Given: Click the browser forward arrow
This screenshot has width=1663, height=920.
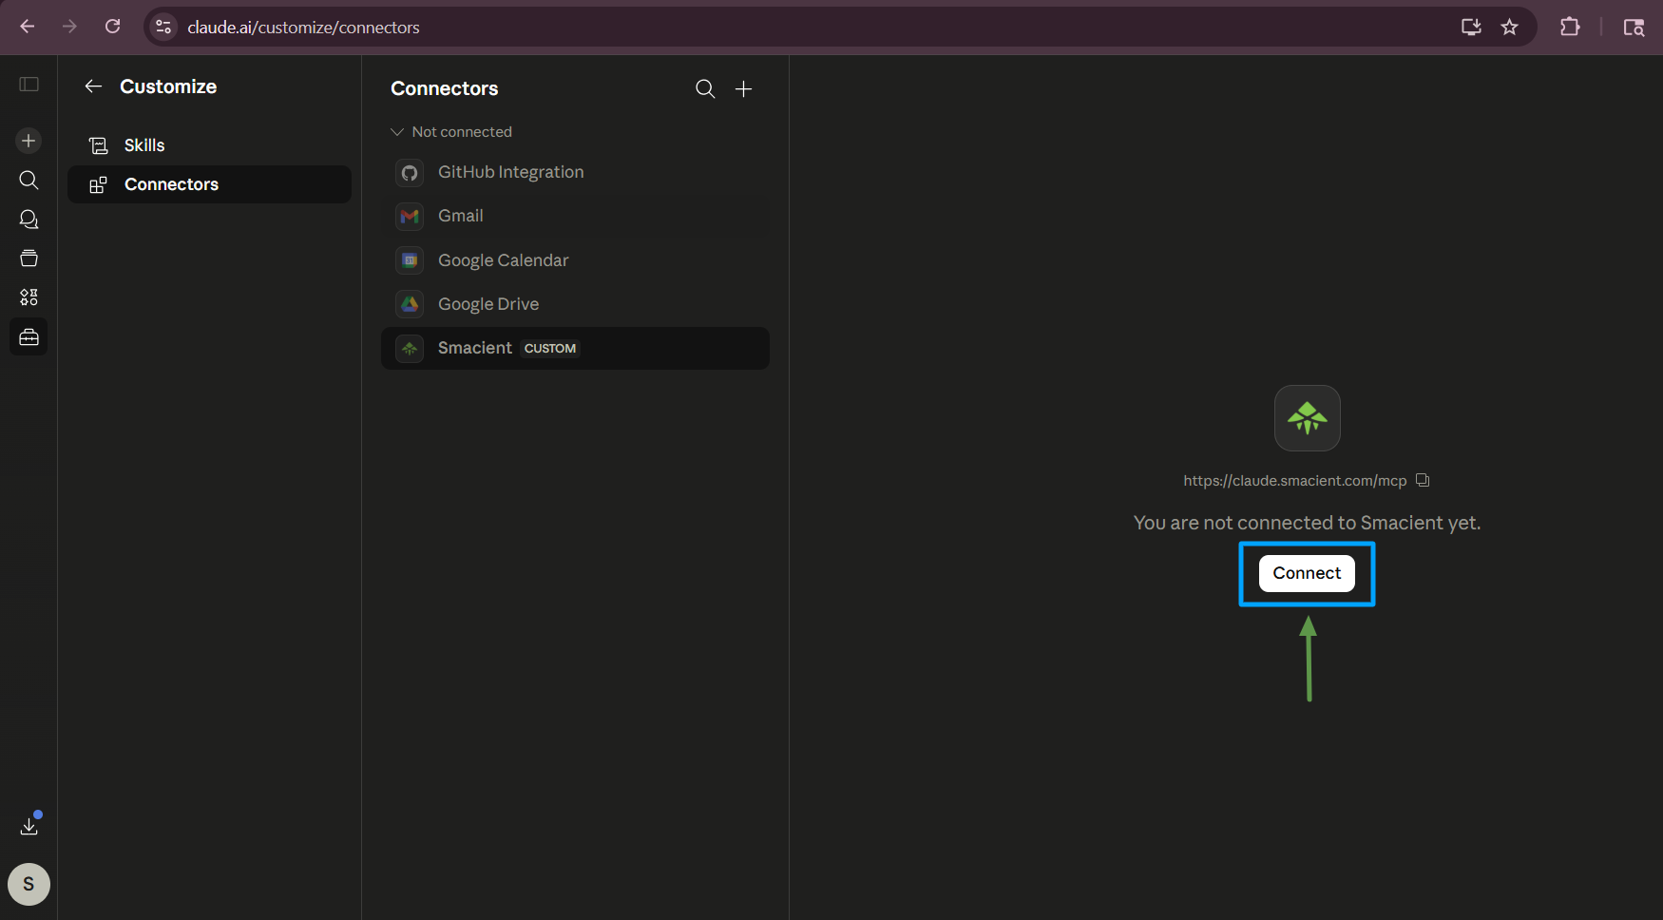Looking at the screenshot, I should (x=69, y=27).
